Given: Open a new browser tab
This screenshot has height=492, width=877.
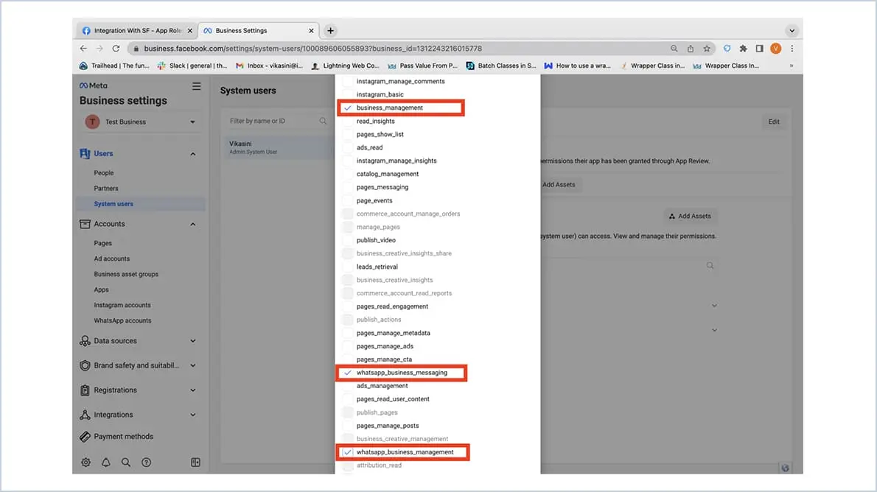Looking at the screenshot, I should tap(331, 31).
